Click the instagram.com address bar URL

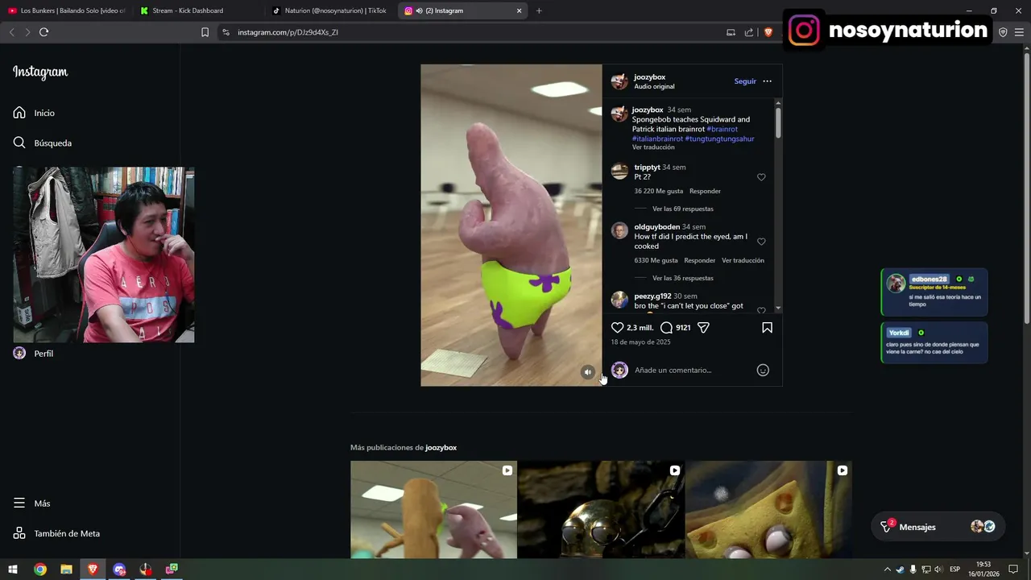288,32
